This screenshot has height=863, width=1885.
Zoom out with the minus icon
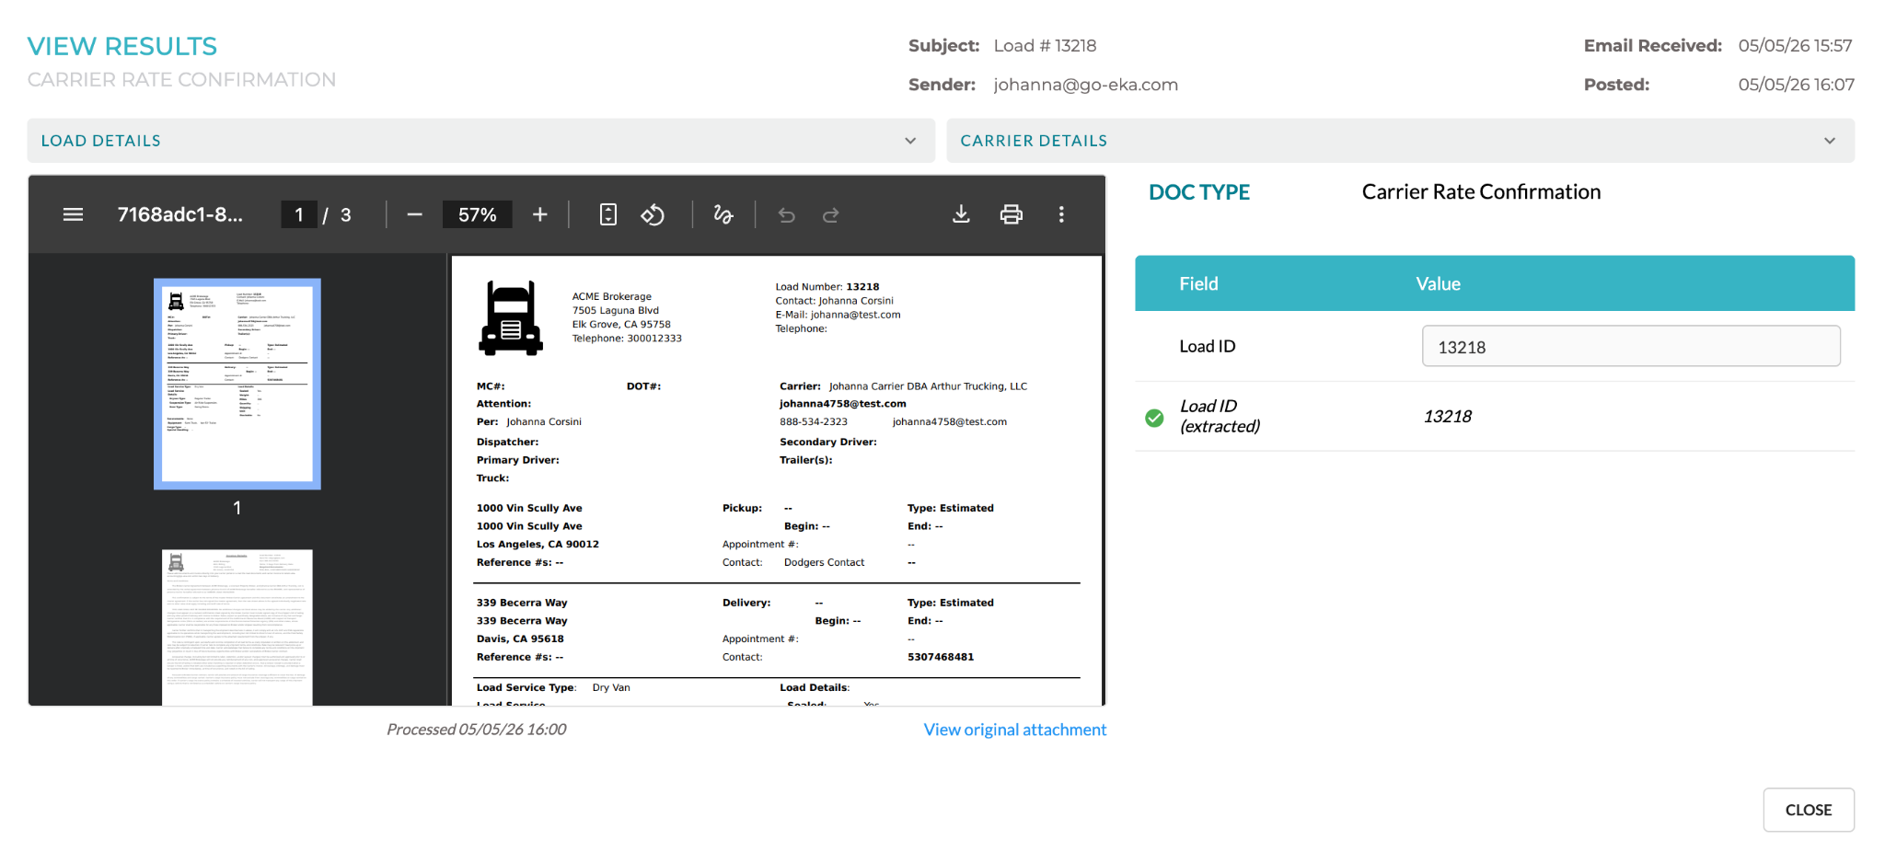point(414,214)
